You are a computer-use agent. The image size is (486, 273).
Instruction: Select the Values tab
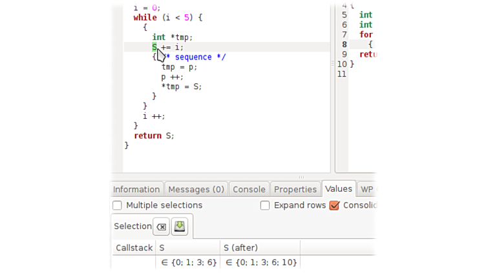coord(339,188)
